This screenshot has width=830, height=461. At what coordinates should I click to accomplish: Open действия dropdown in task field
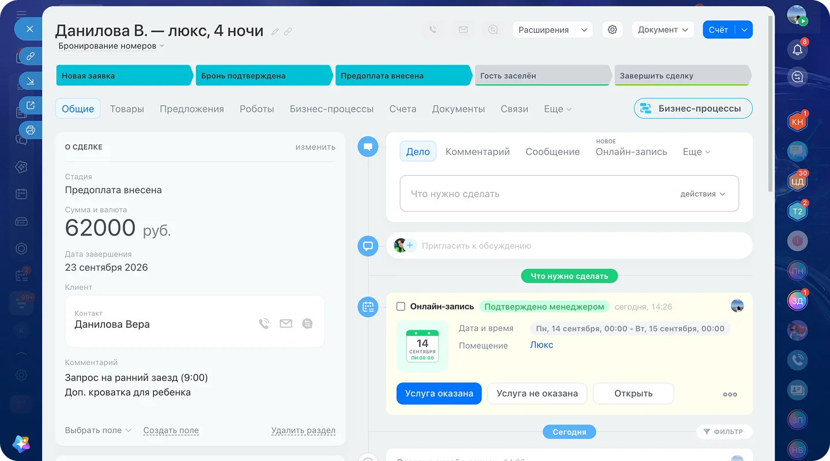(702, 194)
